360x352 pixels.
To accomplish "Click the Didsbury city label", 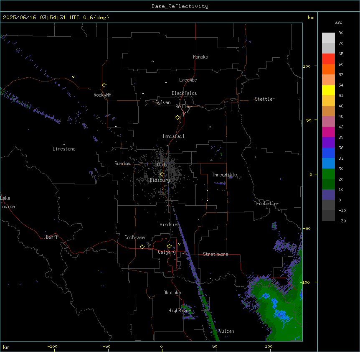I will (160, 180).
